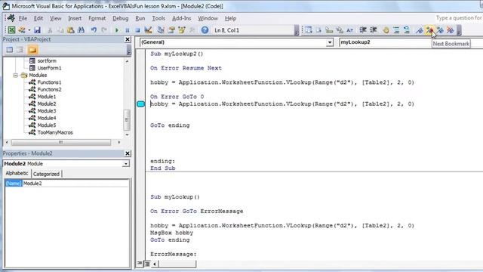Toggle Folders in the Project panel
This screenshot has width=483, height=272.
(32, 50)
